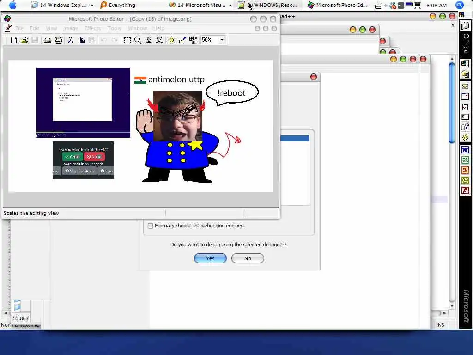The width and height of the screenshot is (473, 355).
Task: Open the Edit menu in Photo Editor
Action: pyautogui.click(x=34, y=28)
